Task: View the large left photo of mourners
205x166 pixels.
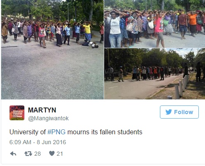Action: (x=52, y=49)
